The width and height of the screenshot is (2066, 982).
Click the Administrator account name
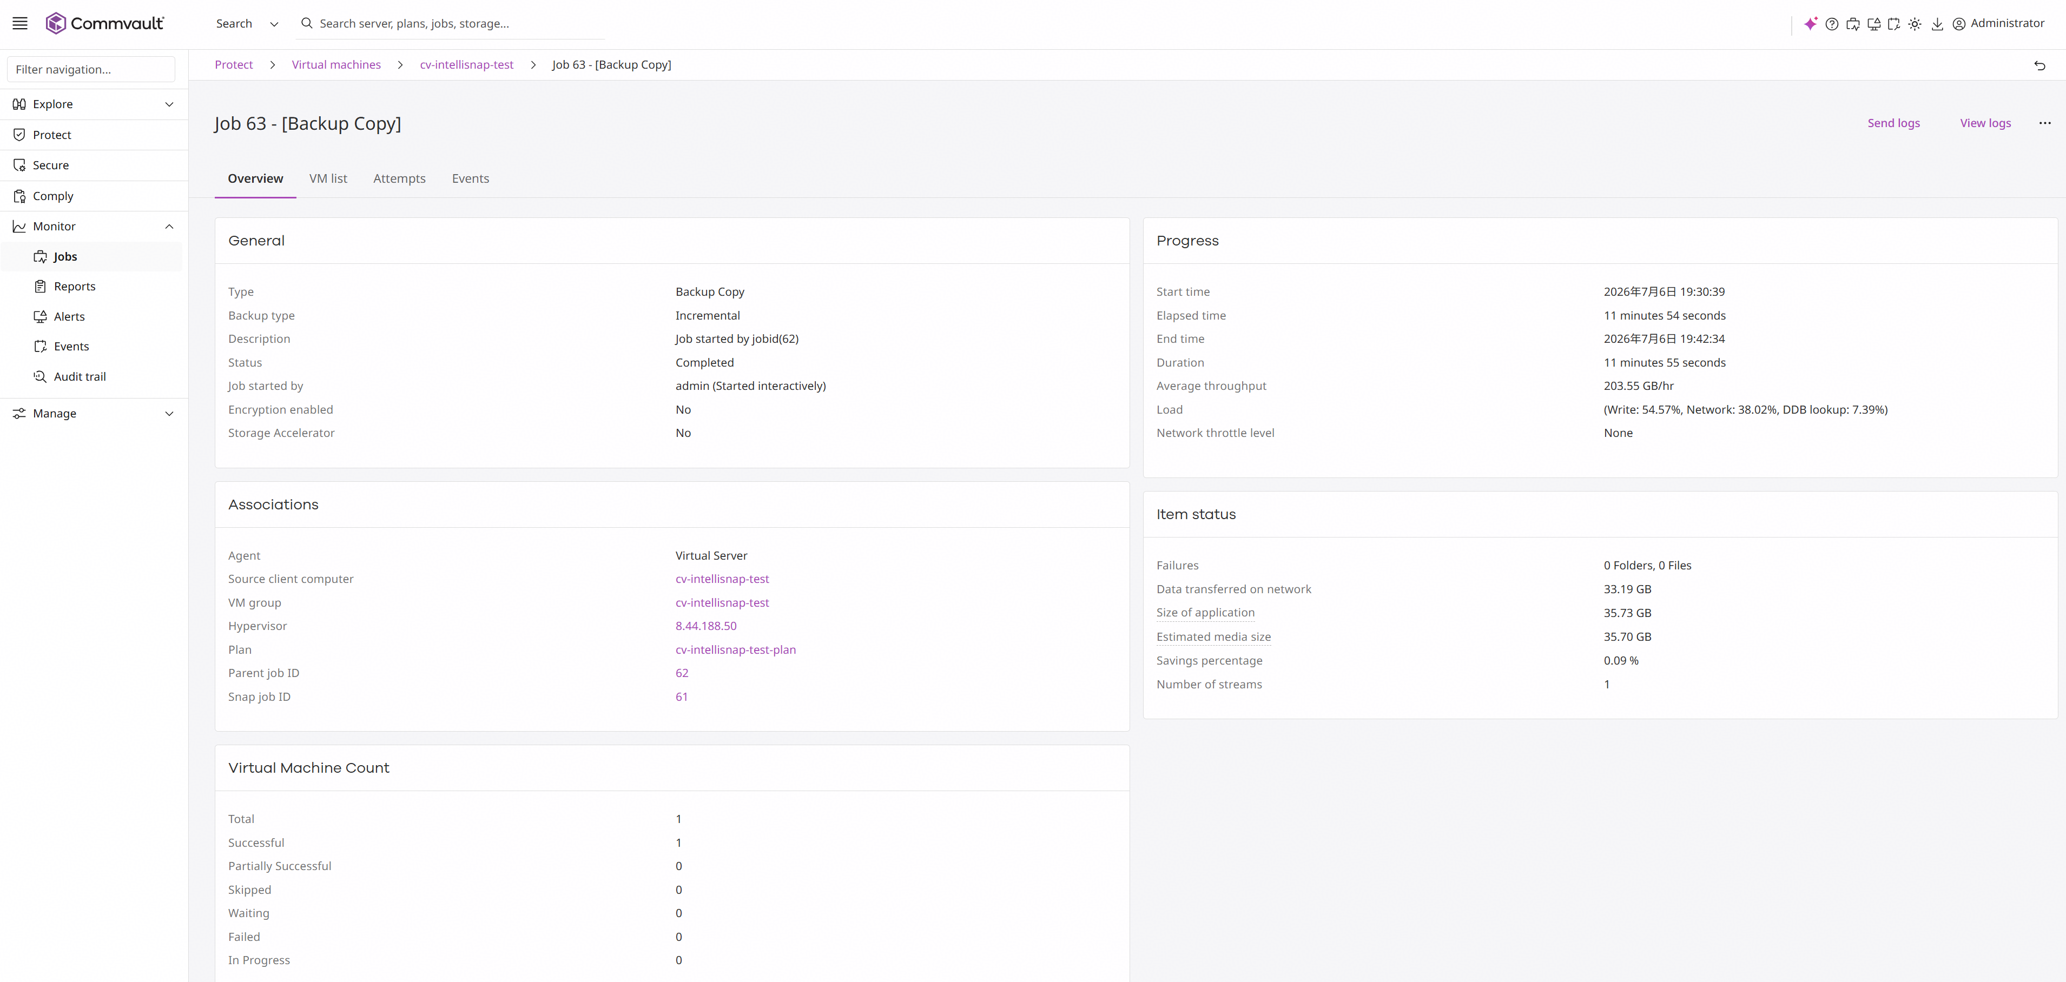point(2006,23)
